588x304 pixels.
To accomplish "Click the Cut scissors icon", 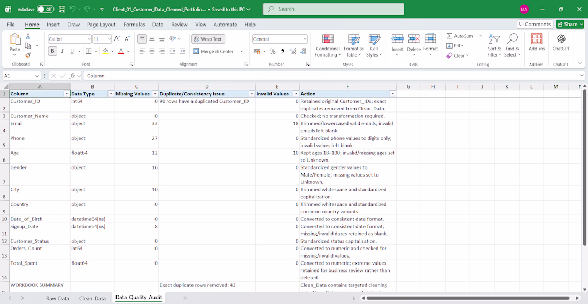I will click(x=28, y=36).
